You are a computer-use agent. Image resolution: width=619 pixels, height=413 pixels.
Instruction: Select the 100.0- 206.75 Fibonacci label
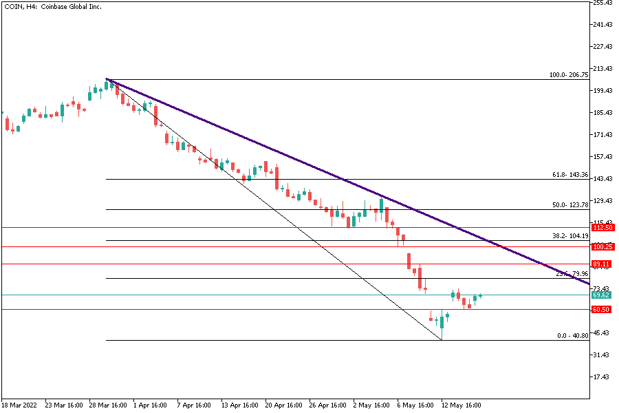[568, 75]
